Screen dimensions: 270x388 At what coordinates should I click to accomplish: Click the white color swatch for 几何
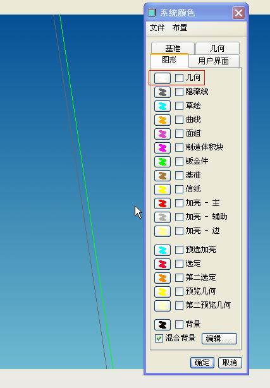(x=163, y=78)
